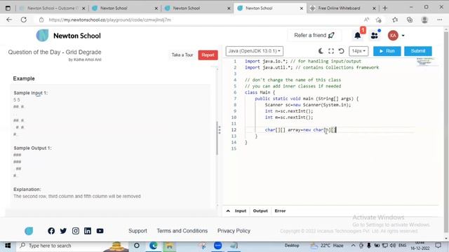The height and width of the screenshot is (252, 449).
Task: Expand the profile dropdown arrow
Action: tap(403, 36)
